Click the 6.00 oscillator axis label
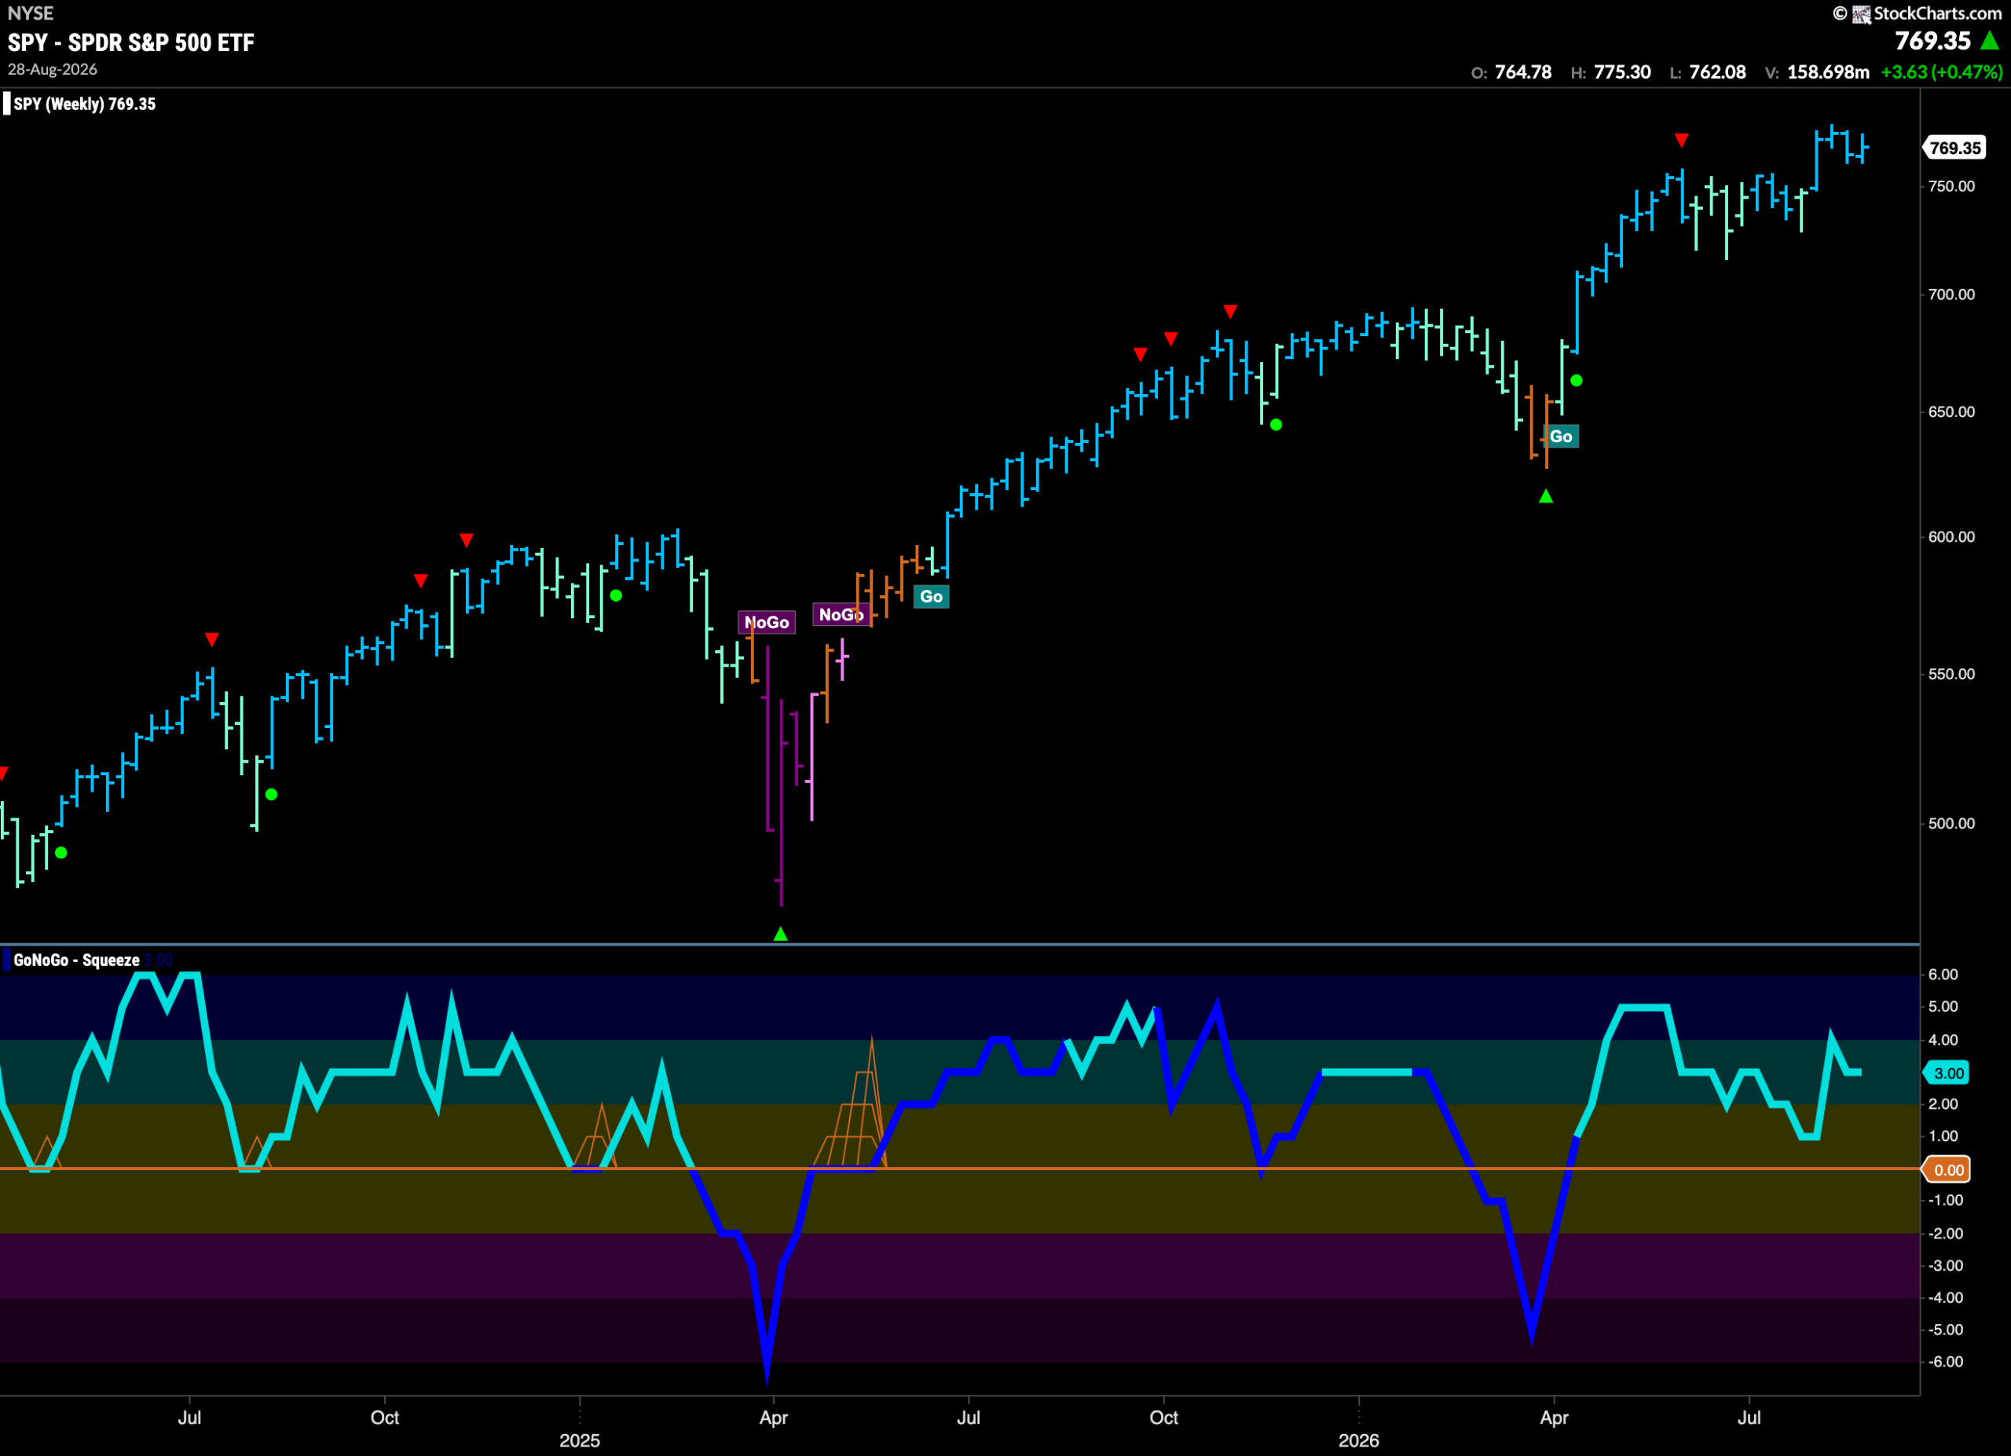The width and height of the screenshot is (2011, 1456). 1943,974
